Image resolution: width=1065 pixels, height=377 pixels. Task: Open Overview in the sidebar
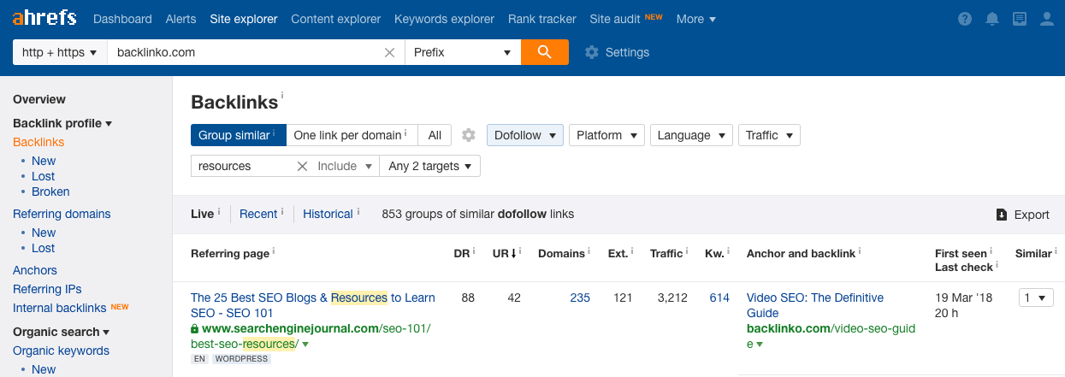39,99
